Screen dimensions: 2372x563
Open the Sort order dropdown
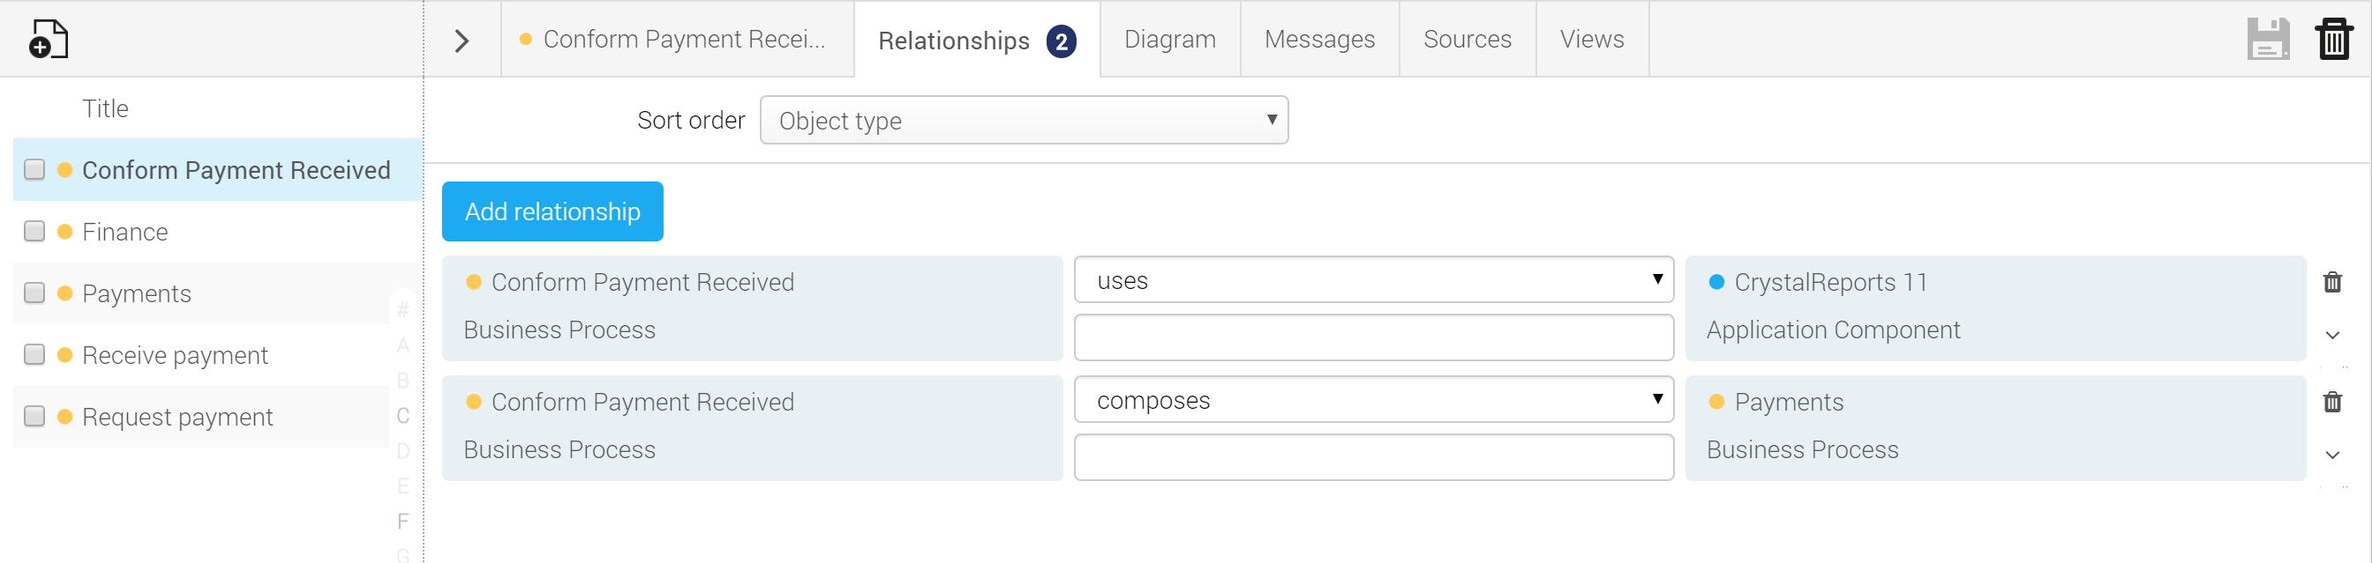tap(1023, 121)
